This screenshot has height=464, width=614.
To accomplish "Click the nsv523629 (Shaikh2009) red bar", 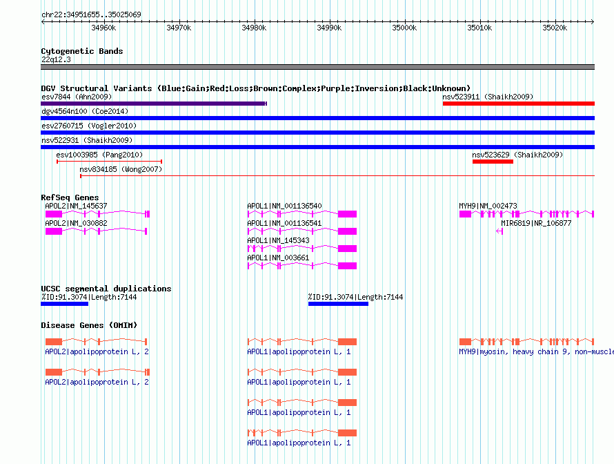I will pyautogui.click(x=493, y=162).
